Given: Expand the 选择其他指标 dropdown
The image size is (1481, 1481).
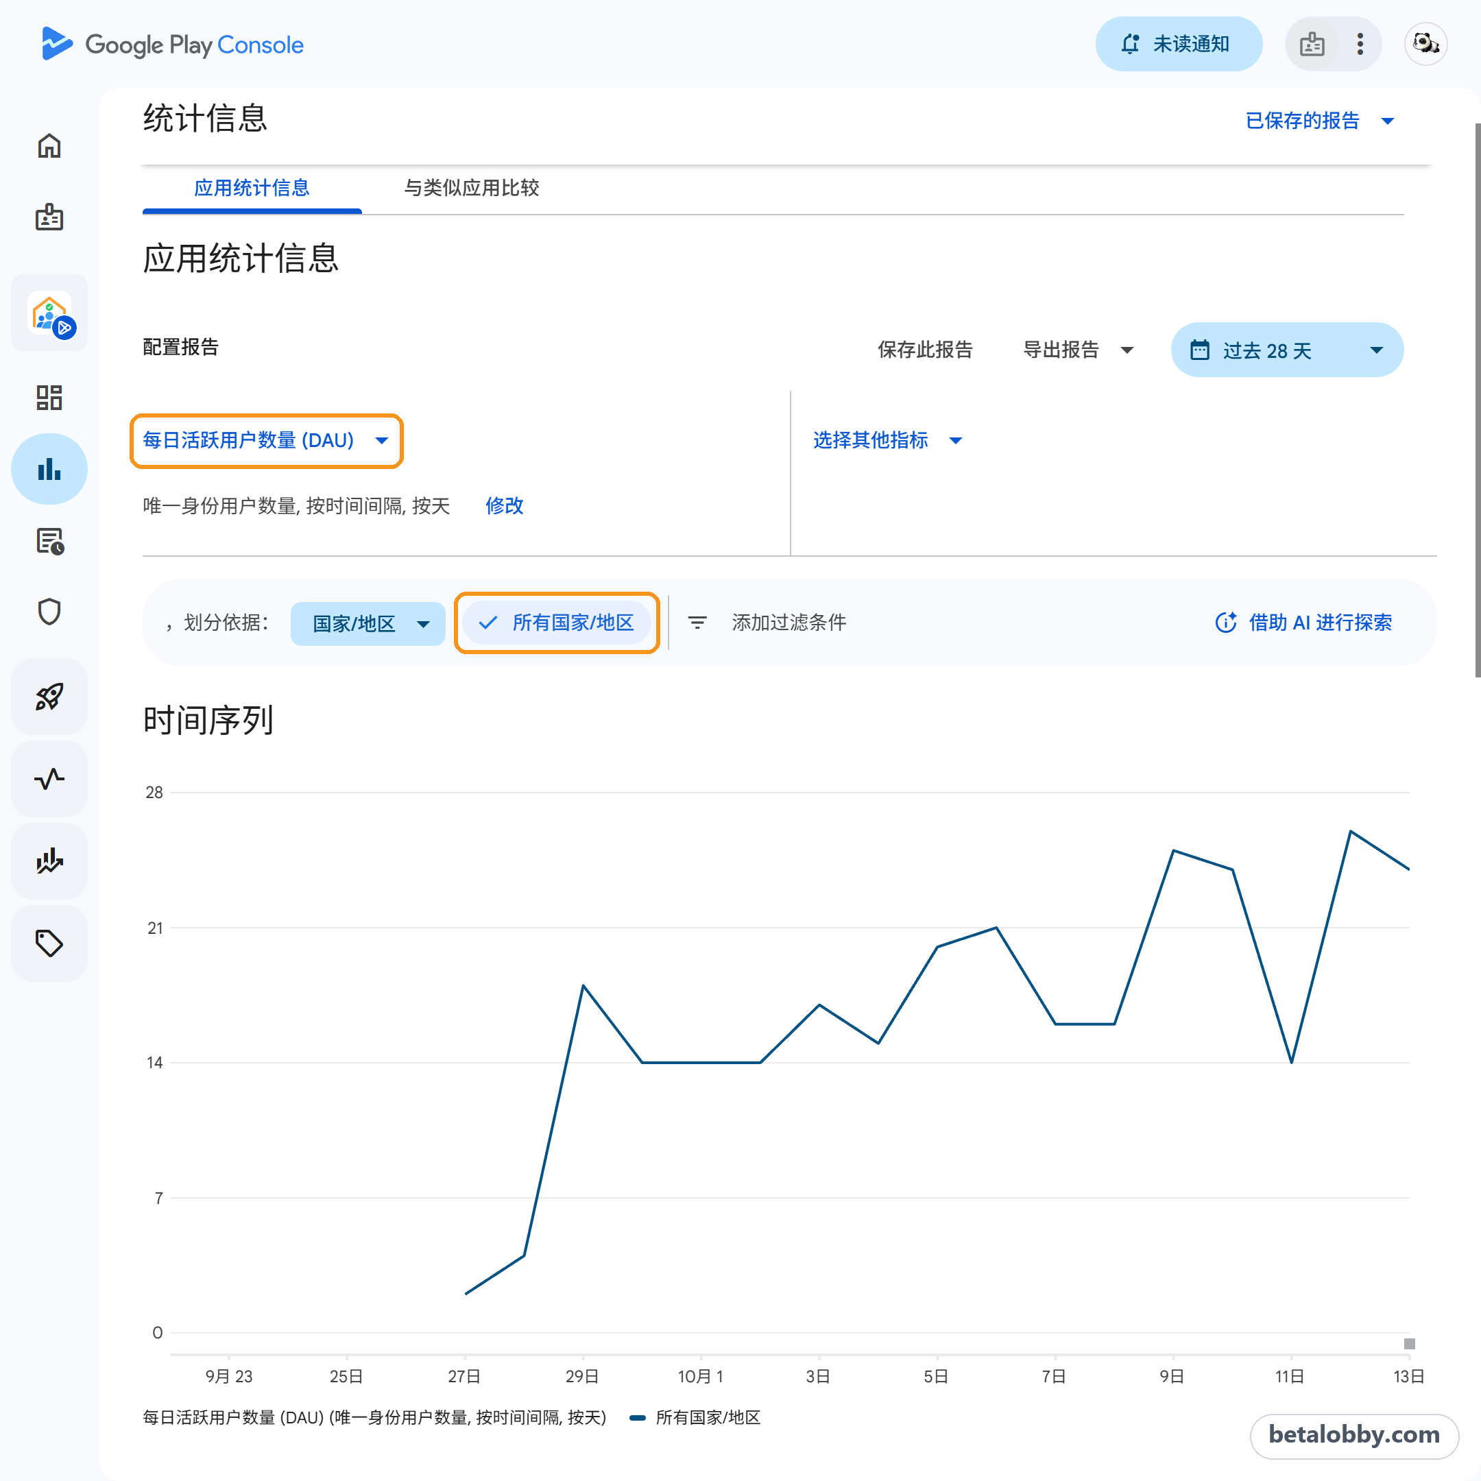Looking at the screenshot, I should click(x=888, y=441).
